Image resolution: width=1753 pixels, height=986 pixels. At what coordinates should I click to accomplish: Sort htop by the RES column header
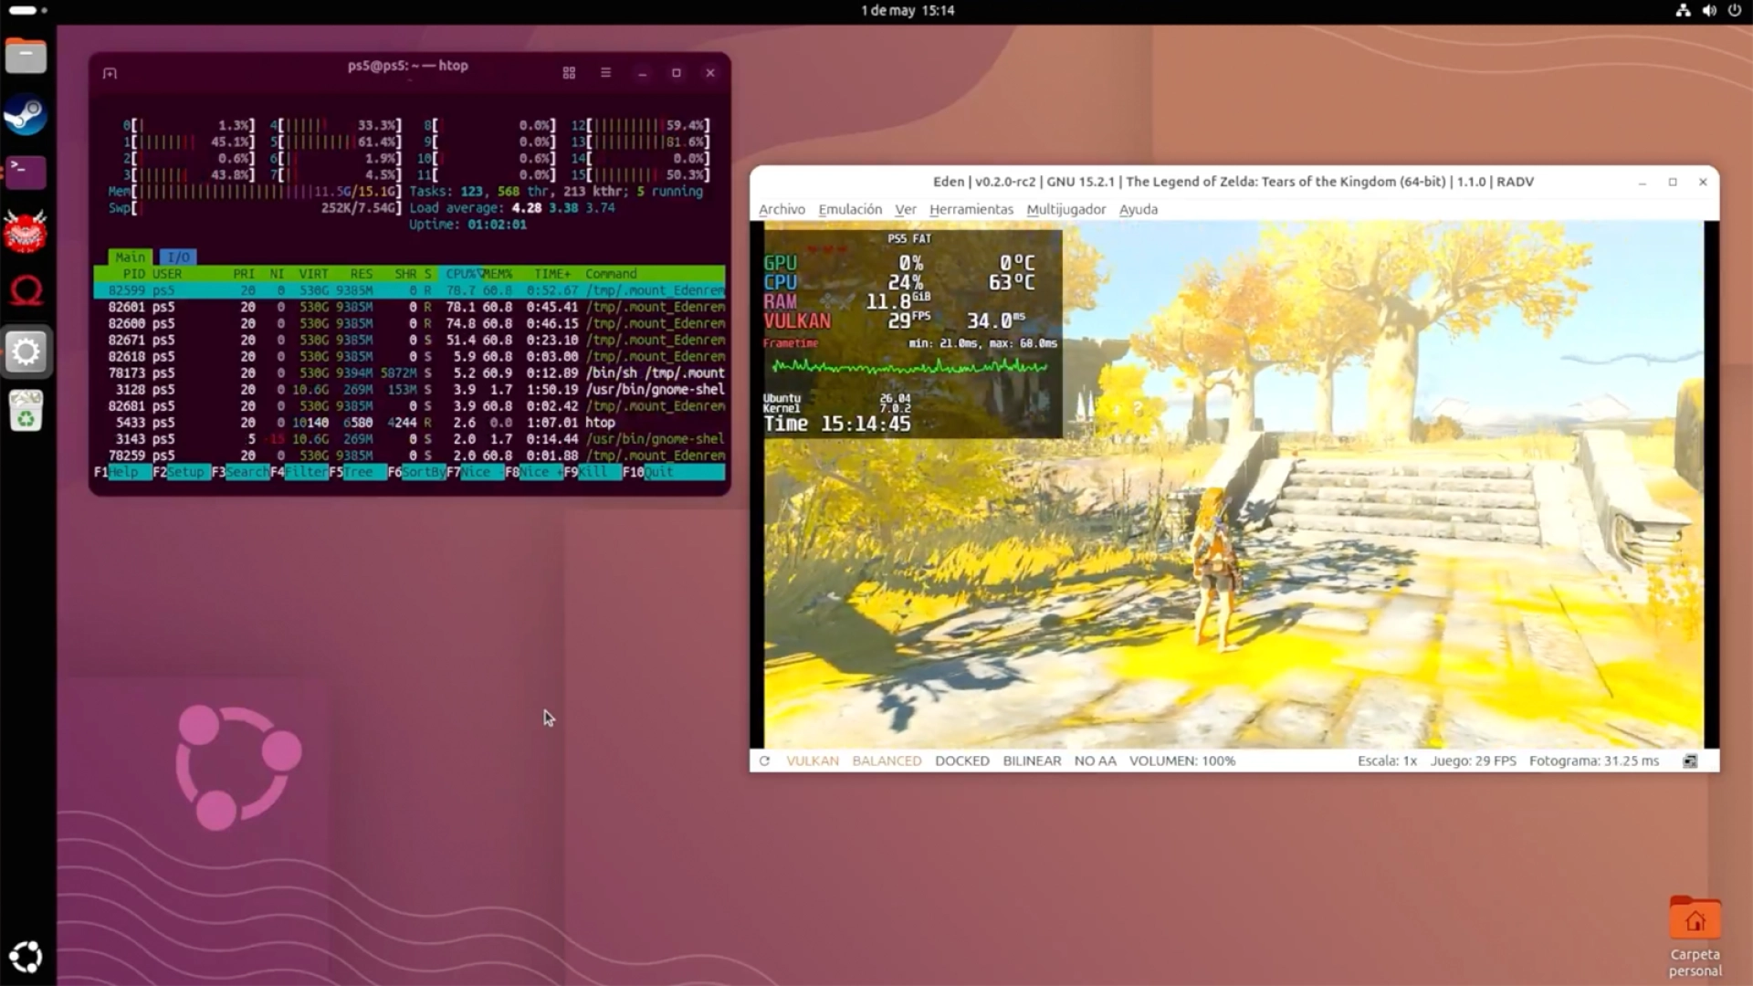pos(362,274)
